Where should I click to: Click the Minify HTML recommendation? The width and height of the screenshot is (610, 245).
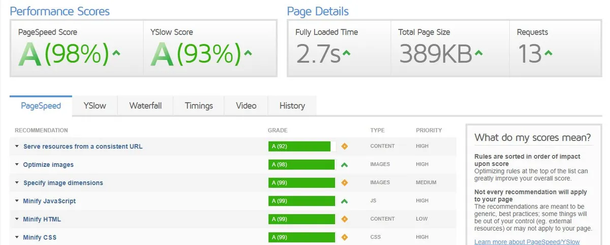[42, 220]
